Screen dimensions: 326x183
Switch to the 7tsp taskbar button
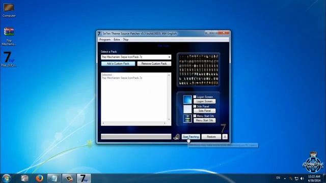[x=84, y=178]
